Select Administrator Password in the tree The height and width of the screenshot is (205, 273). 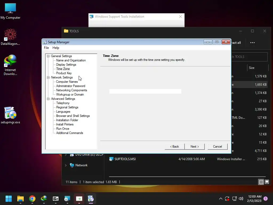[x=70, y=86]
